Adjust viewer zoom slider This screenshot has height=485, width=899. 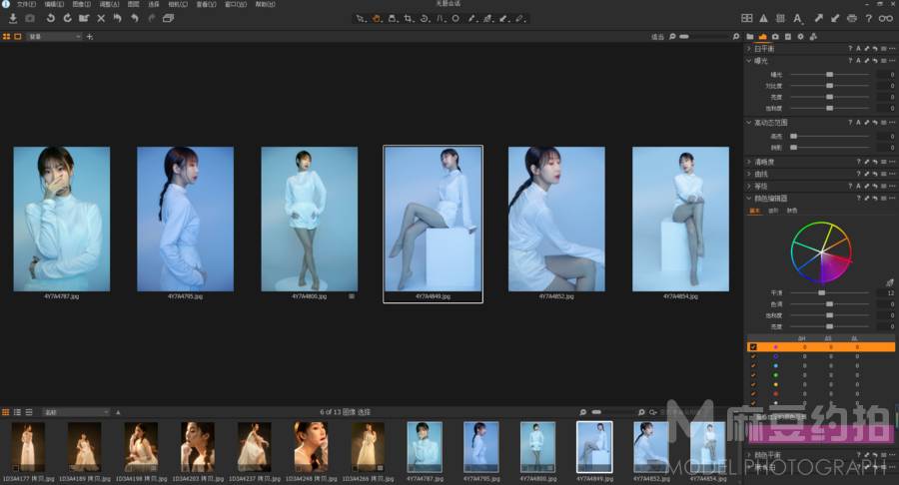click(x=684, y=37)
